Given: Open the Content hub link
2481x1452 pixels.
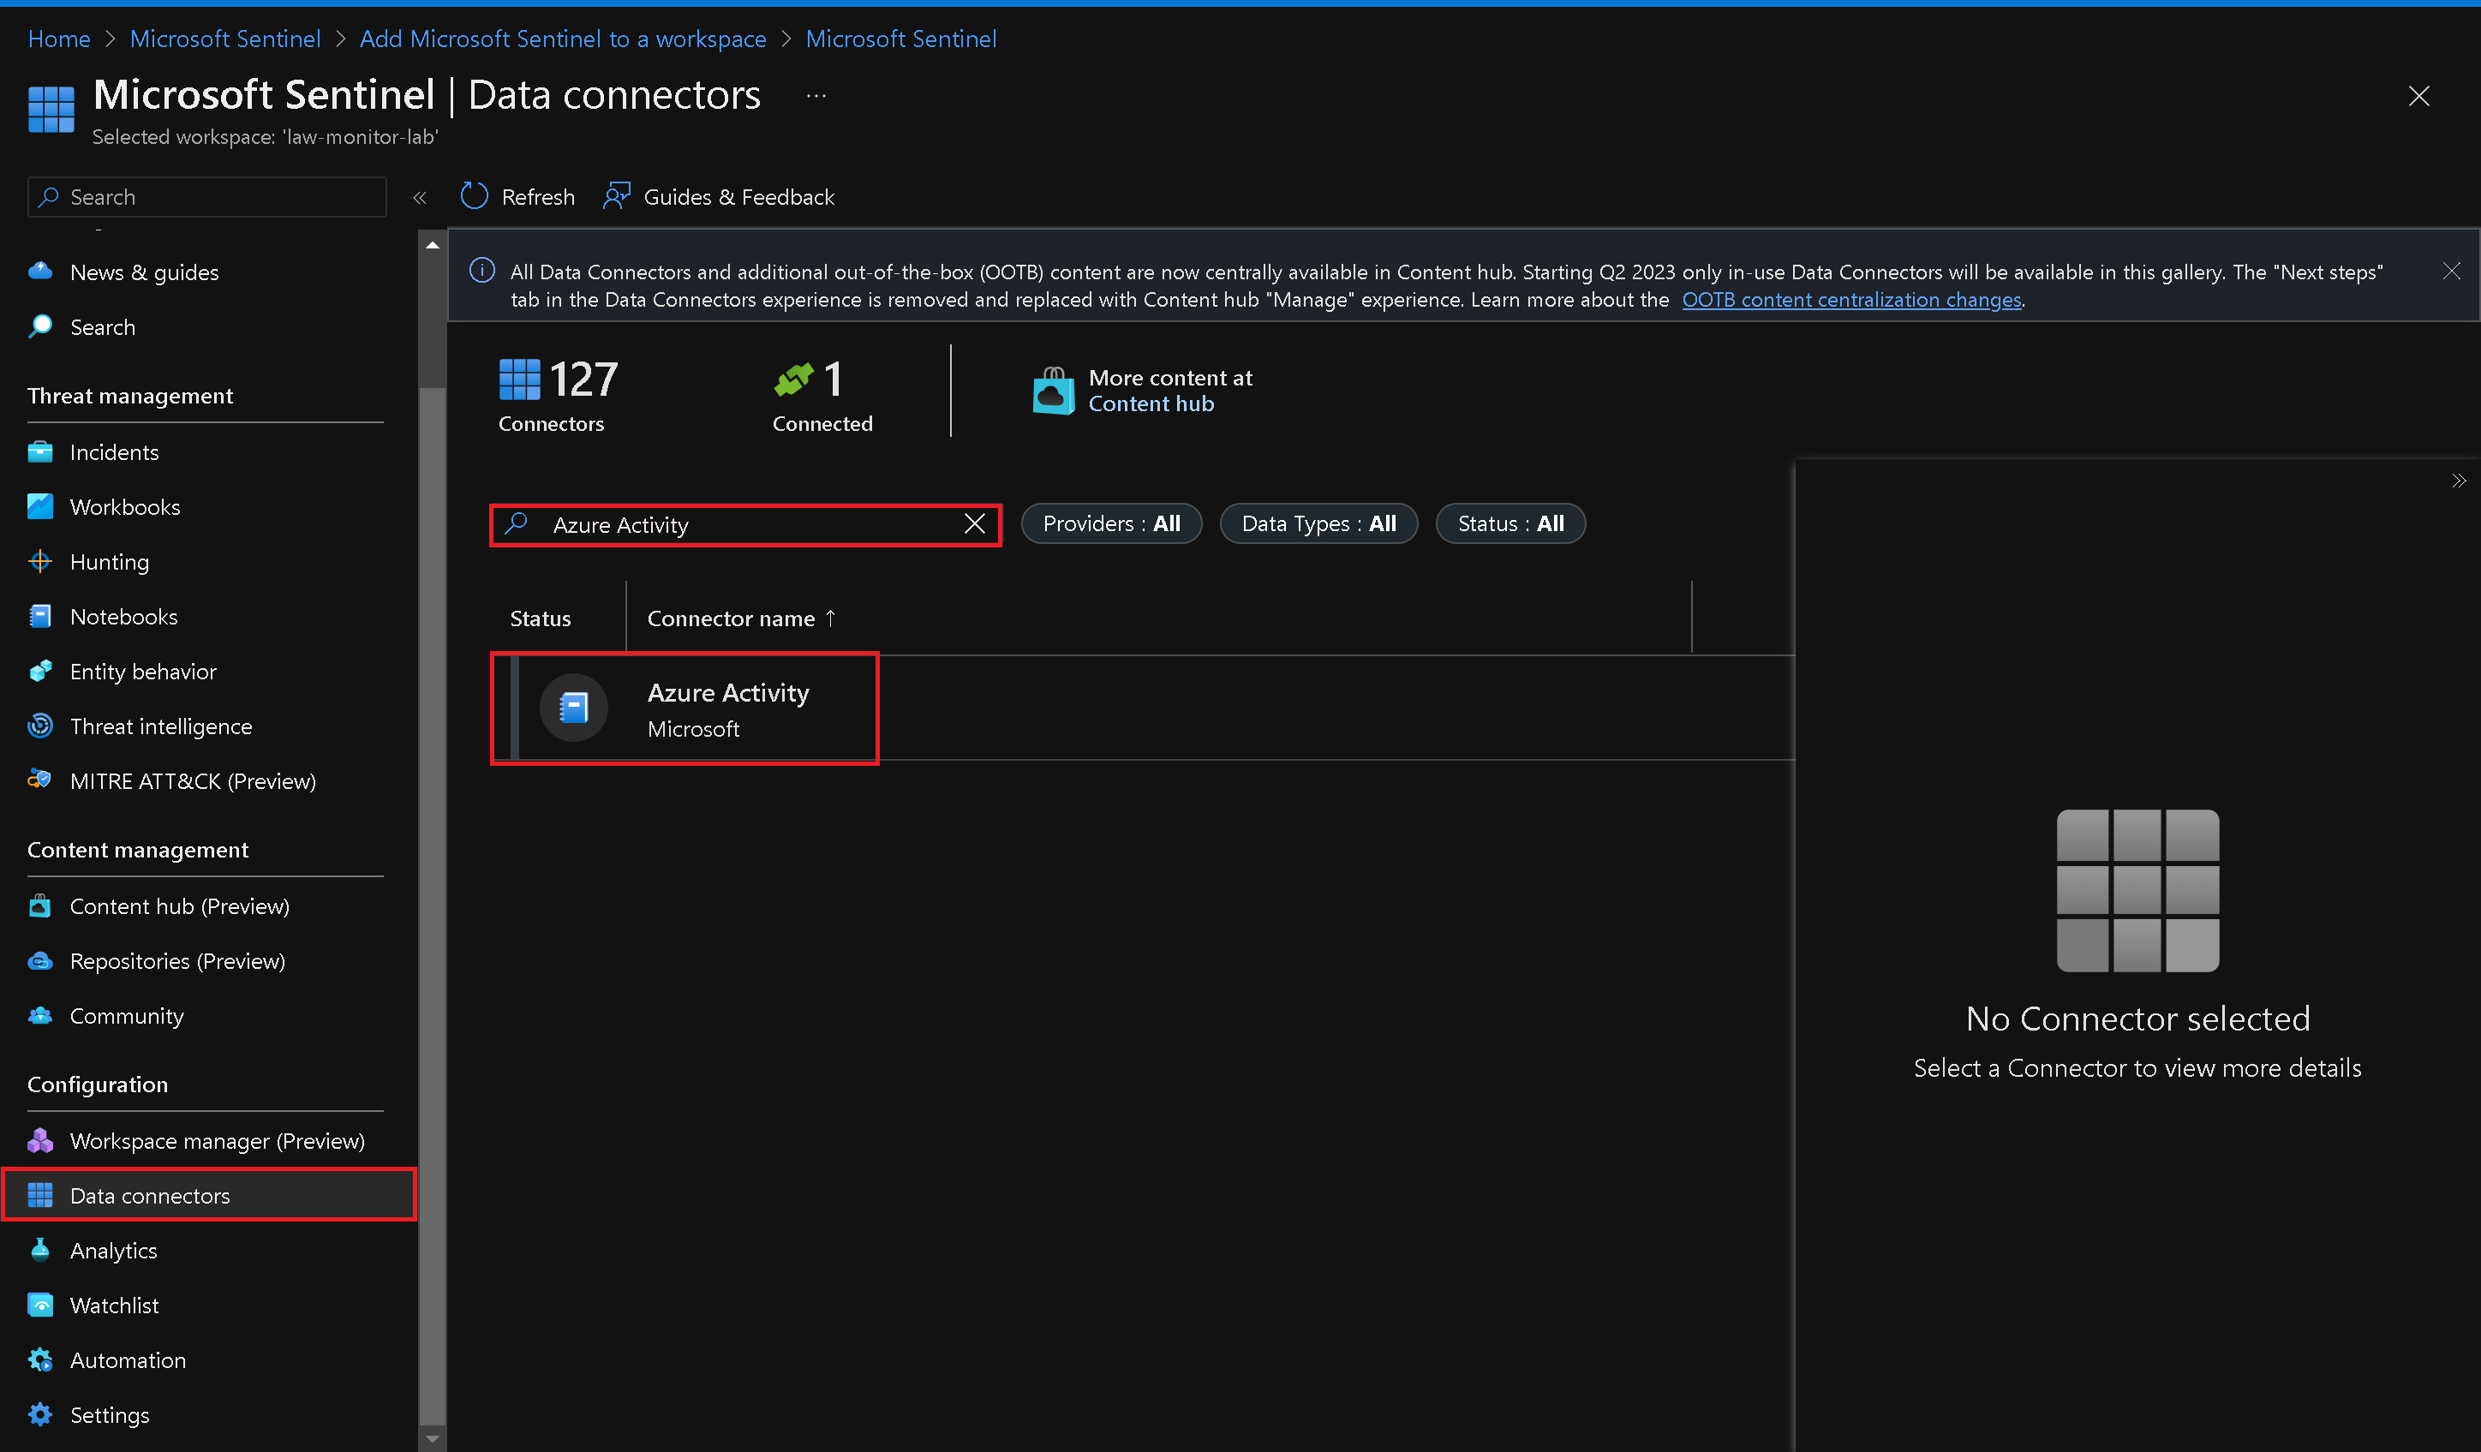Looking at the screenshot, I should (x=1151, y=403).
